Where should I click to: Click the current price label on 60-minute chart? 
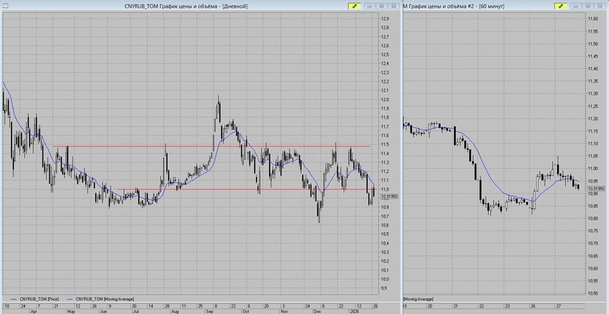(597, 189)
